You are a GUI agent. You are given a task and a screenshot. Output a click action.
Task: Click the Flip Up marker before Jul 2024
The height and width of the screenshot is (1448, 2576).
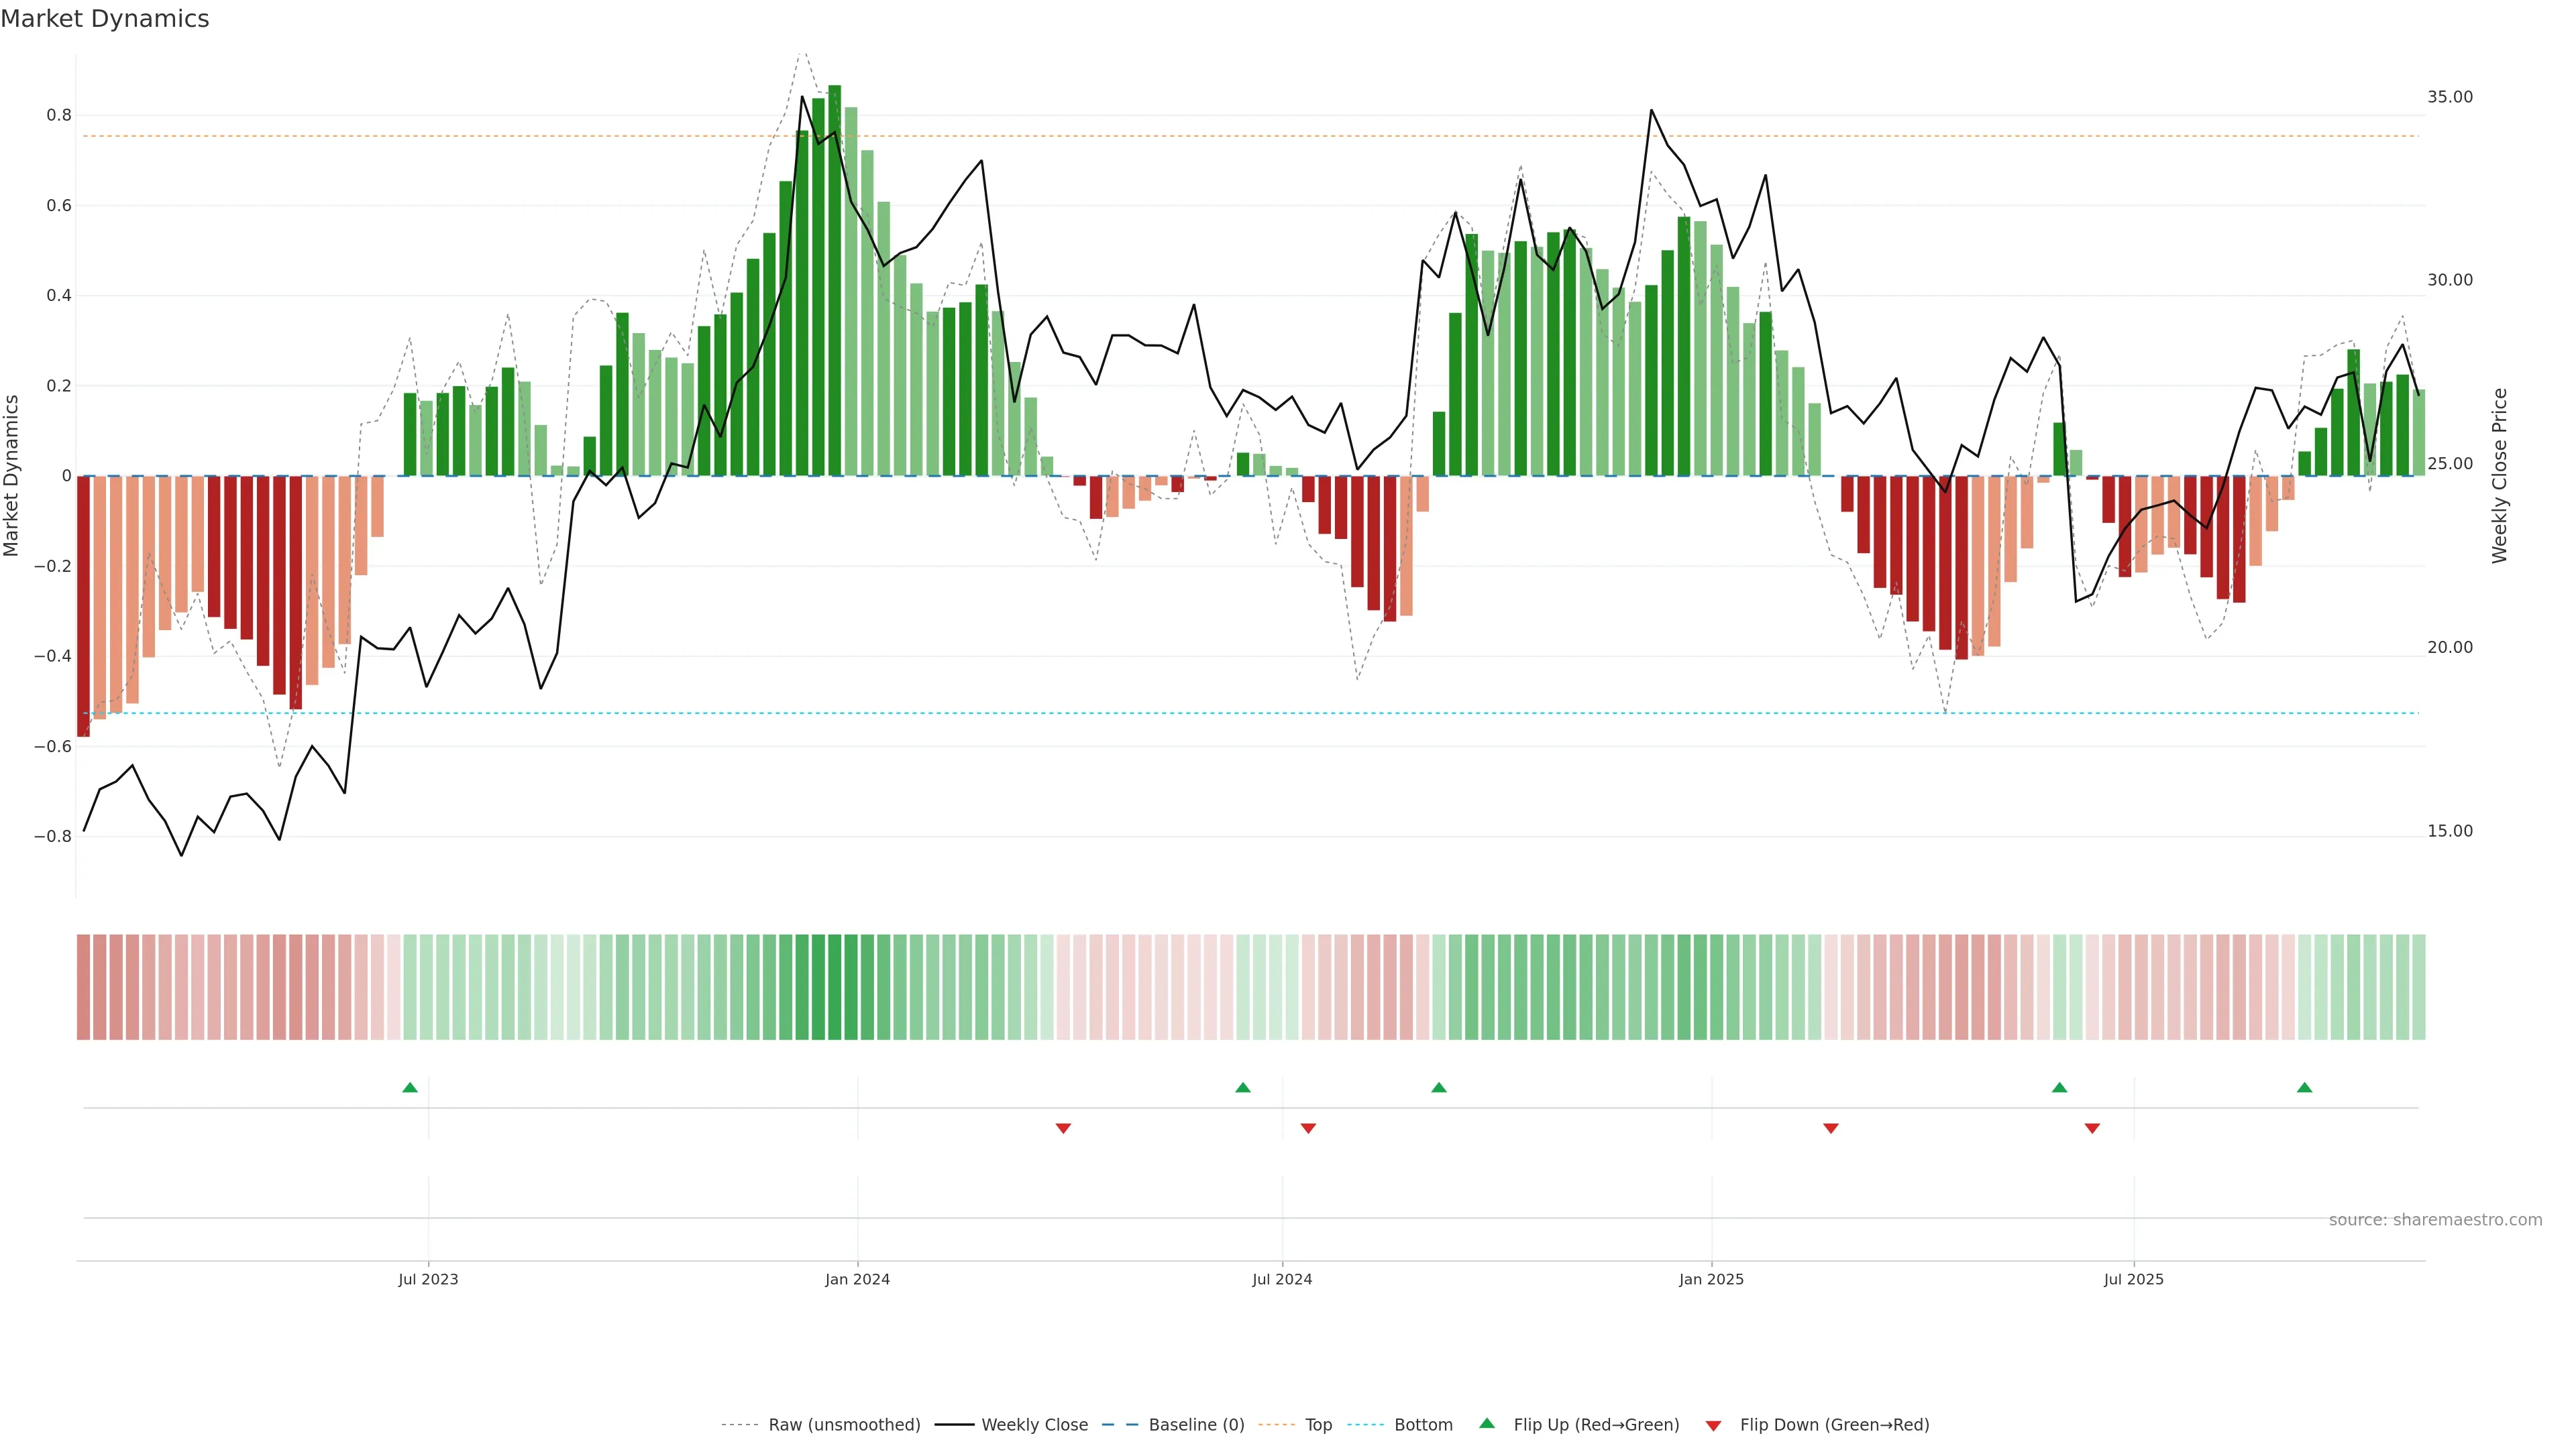[1243, 1087]
